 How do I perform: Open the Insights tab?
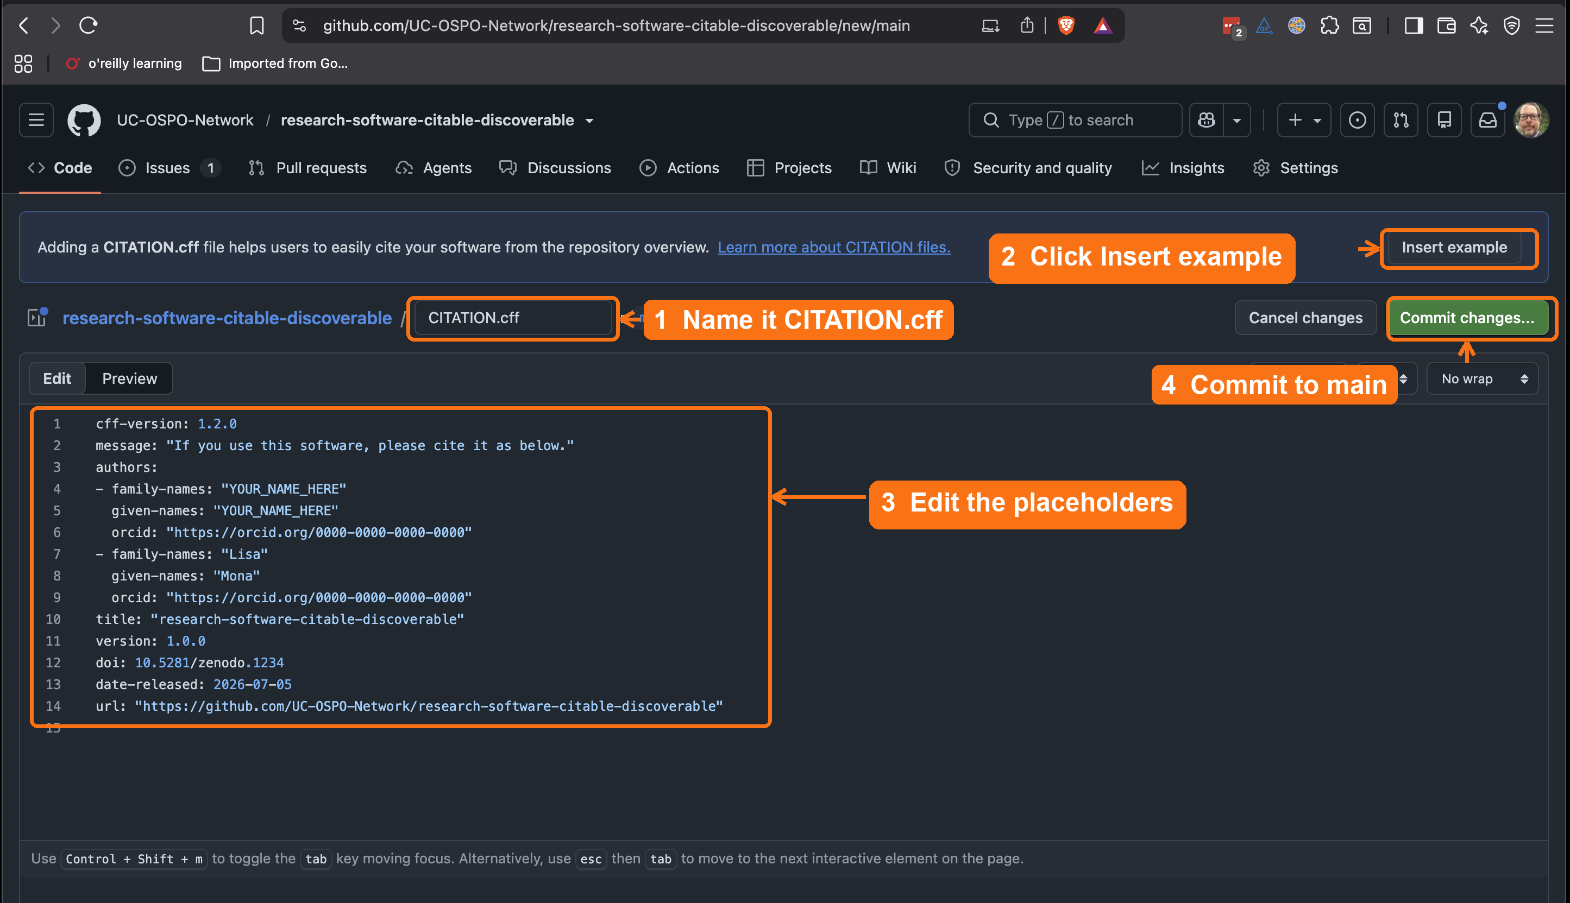[1183, 167]
